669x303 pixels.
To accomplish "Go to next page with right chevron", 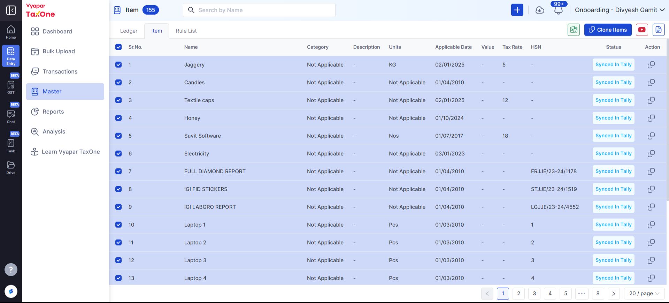I will 614,294.
